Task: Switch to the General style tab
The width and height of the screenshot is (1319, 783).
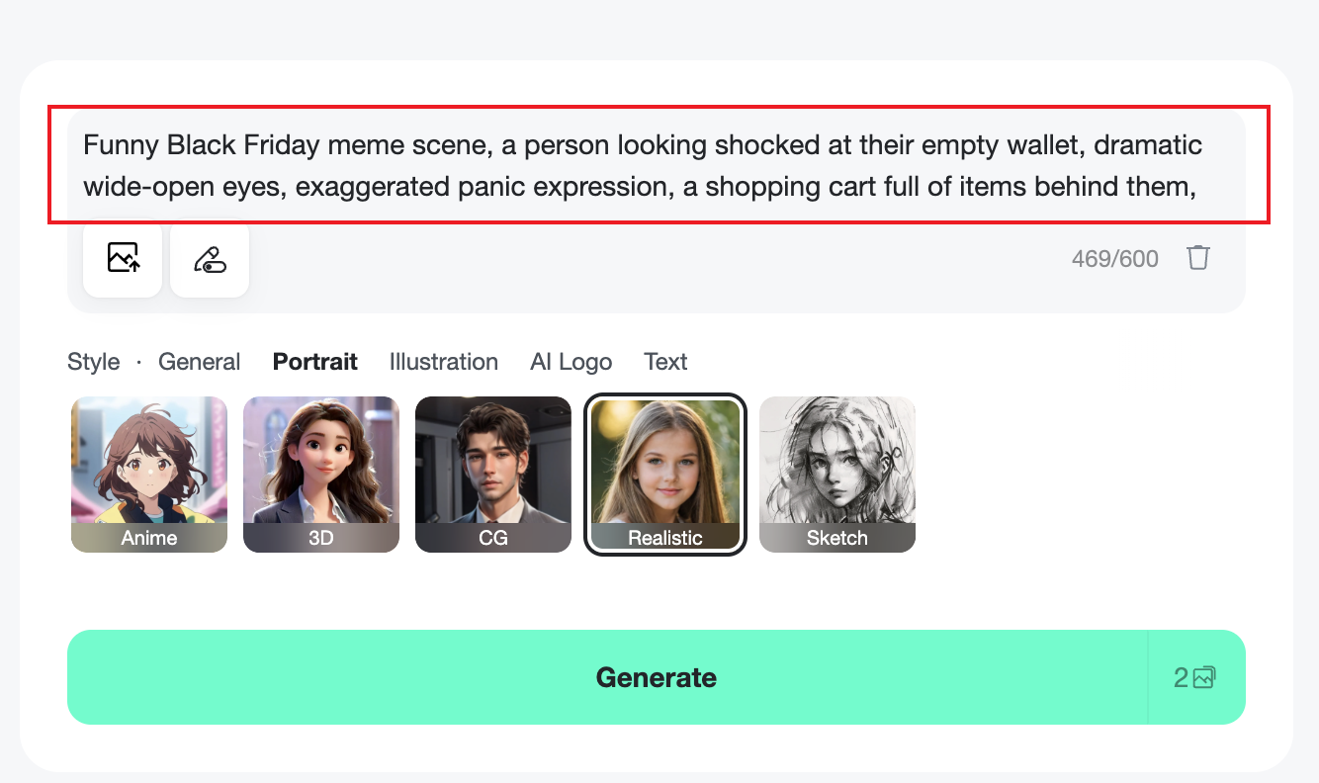Action: (x=200, y=362)
